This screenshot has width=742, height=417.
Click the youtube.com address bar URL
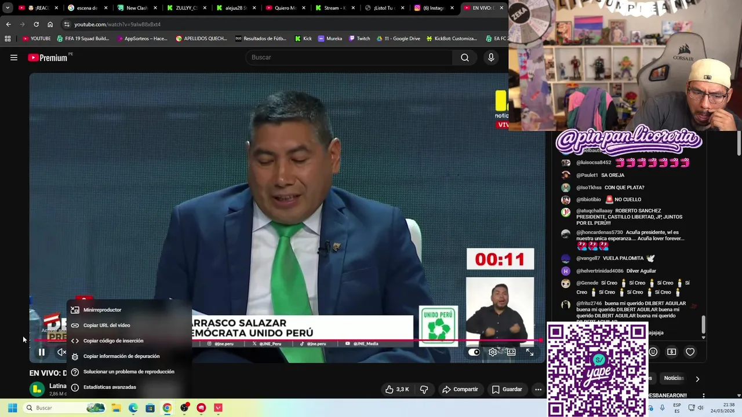[117, 24]
